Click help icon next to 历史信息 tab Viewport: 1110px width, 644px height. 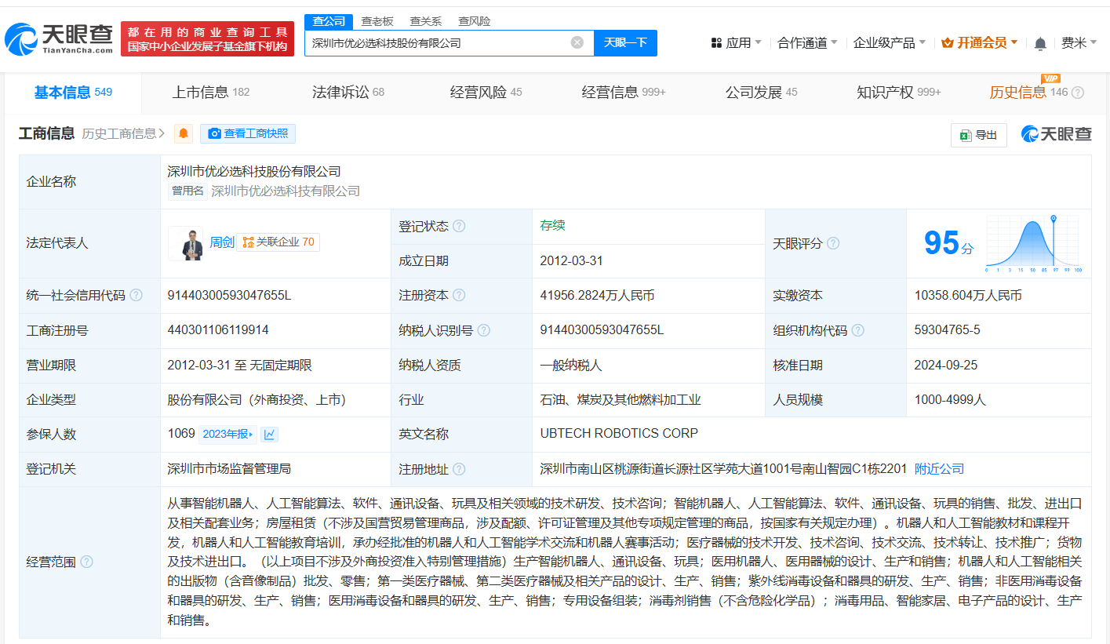(1078, 93)
